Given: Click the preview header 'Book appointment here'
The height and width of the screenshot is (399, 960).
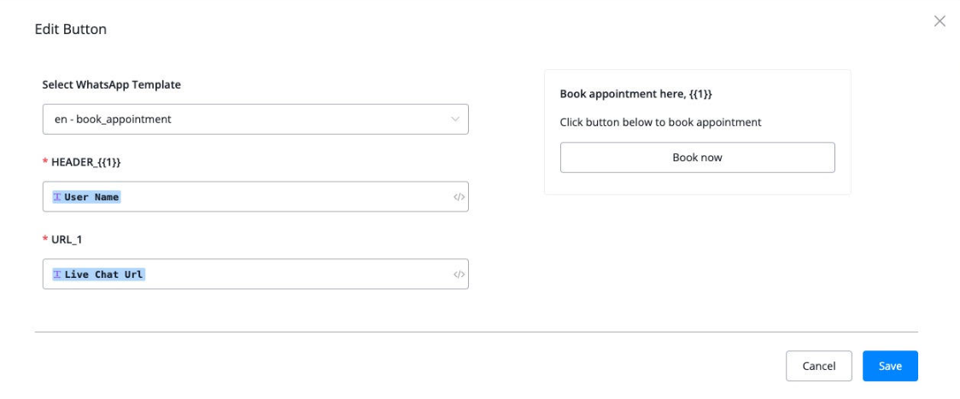Looking at the screenshot, I should [x=642, y=94].
